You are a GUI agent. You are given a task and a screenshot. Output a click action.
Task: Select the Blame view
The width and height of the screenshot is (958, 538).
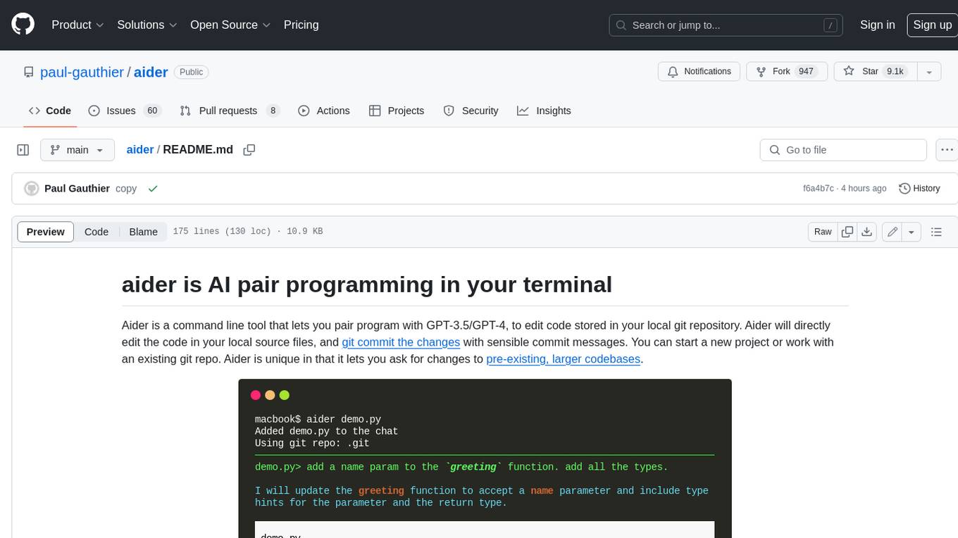143,232
